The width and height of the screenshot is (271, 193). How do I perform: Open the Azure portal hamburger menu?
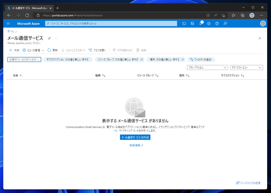click(8, 23)
